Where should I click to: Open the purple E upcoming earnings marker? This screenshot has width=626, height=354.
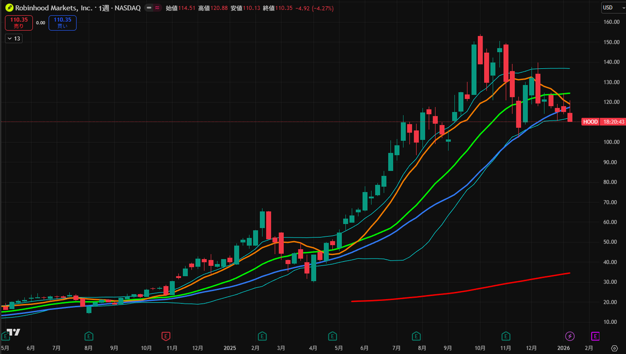coord(595,336)
